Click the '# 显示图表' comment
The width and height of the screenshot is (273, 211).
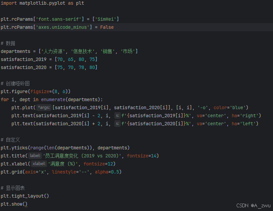point(13,188)
